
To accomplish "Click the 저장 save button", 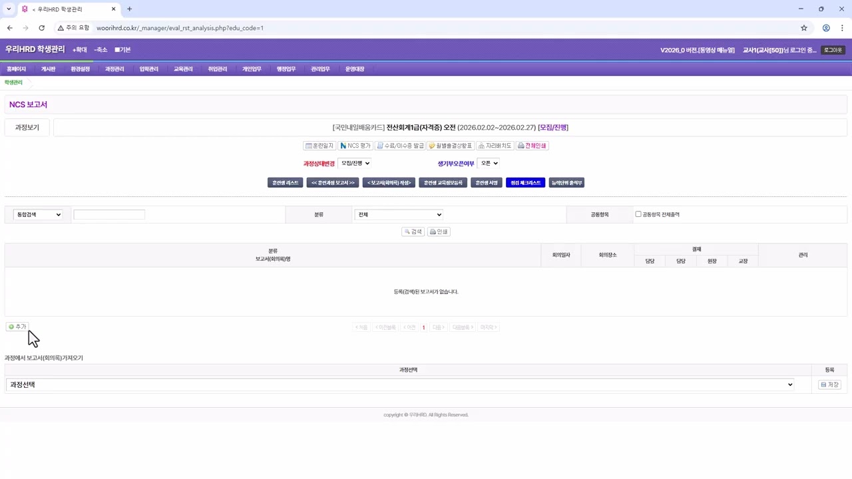I will click(x=829, y=385).
